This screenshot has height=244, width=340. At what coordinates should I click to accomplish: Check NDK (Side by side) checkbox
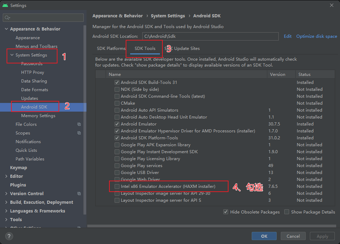[x=117, y=89]
